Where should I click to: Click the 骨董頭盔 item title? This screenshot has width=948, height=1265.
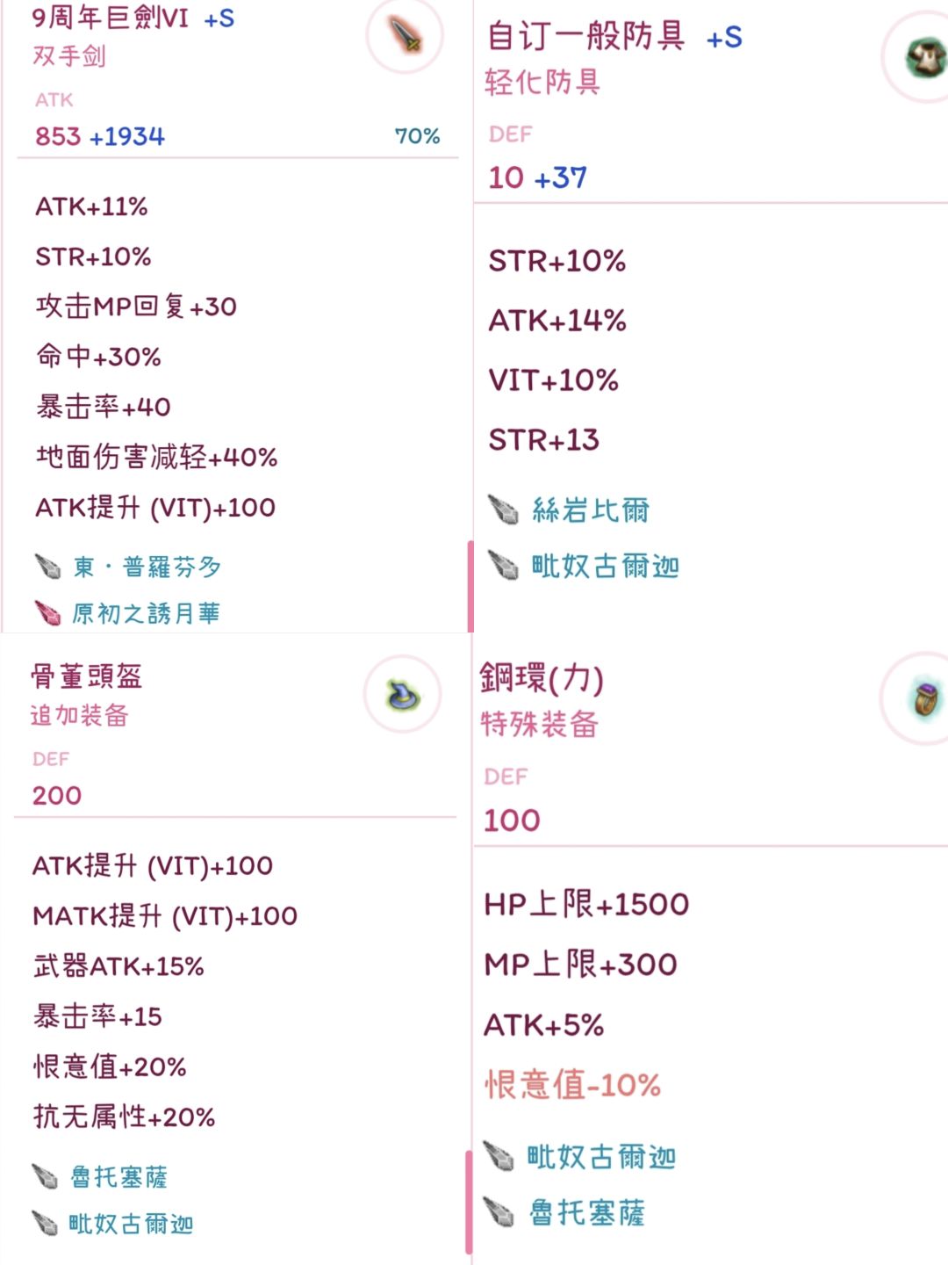pos(86,676)
